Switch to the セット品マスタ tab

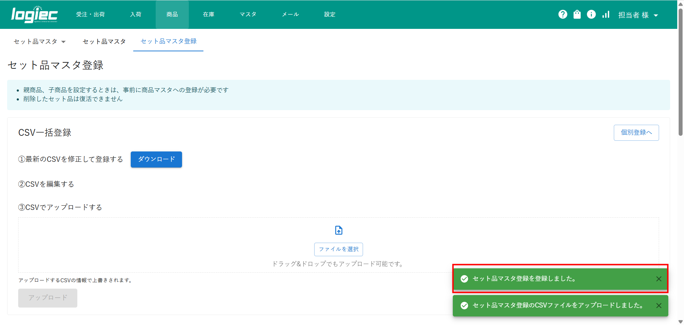(104, 42)
